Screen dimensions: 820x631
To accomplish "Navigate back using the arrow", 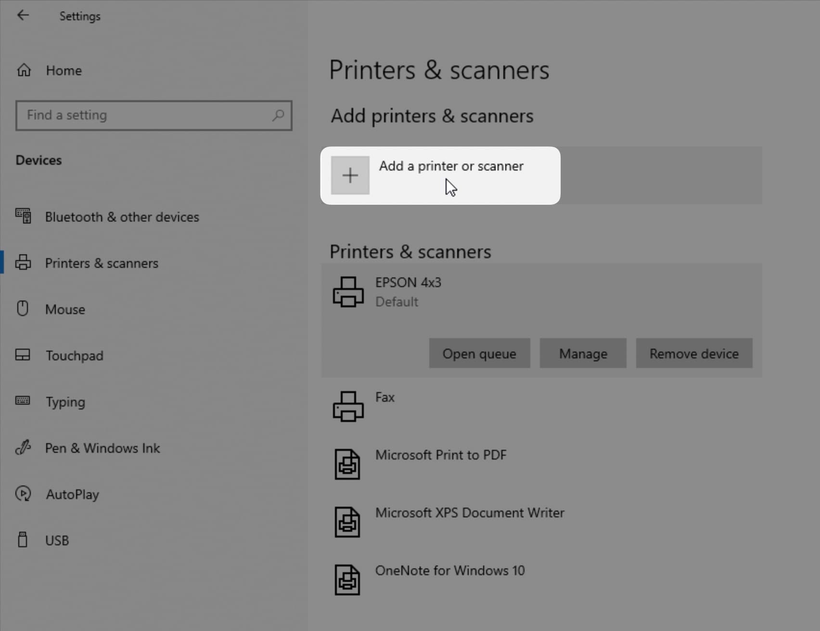I will tap(23, 15).
